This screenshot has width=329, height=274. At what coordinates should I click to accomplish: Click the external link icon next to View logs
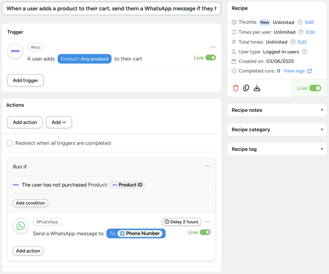[x=309, y=71]
